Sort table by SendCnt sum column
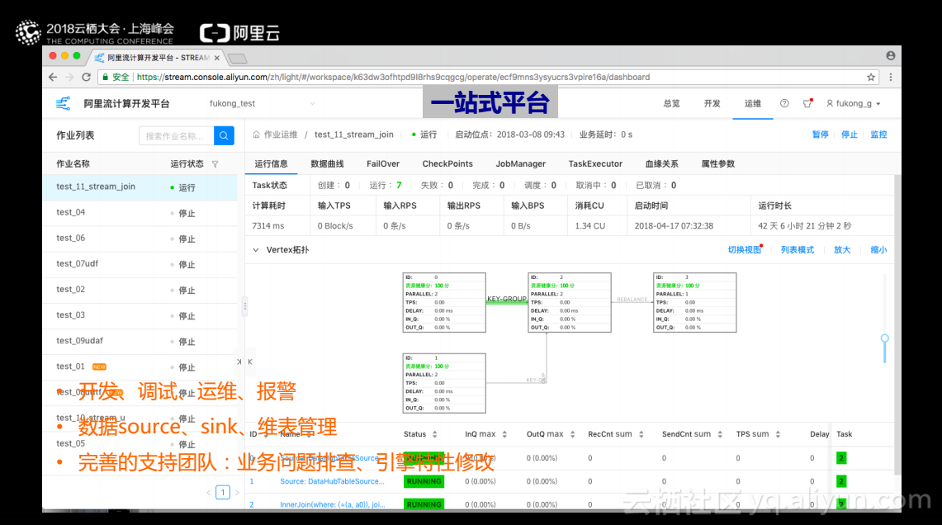The image size is (942, 525). coord(720,434)
